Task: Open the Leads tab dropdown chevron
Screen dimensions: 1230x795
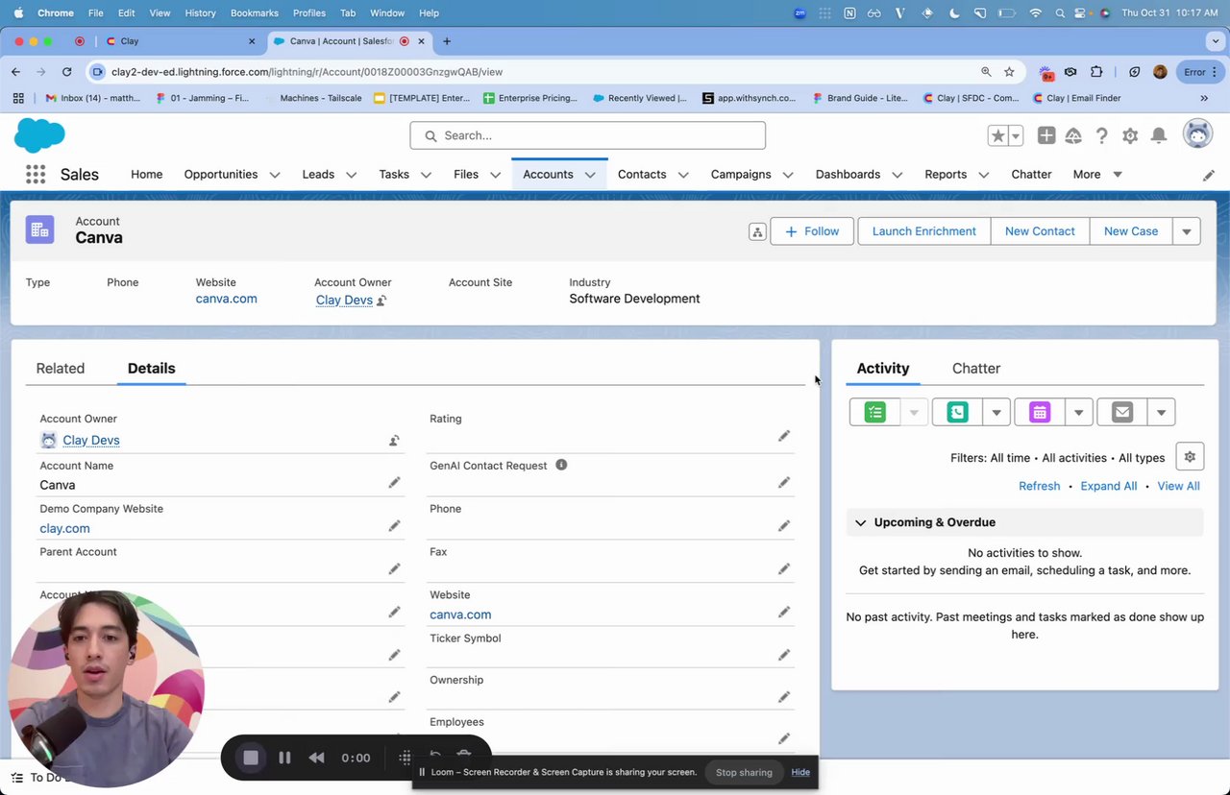Action: point(351,175)
